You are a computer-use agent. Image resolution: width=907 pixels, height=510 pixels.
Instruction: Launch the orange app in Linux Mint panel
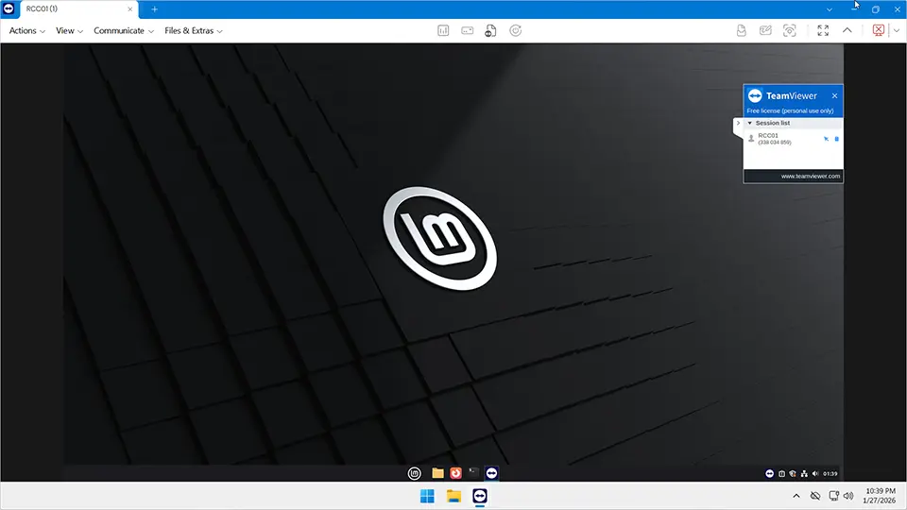click(455, 473)
